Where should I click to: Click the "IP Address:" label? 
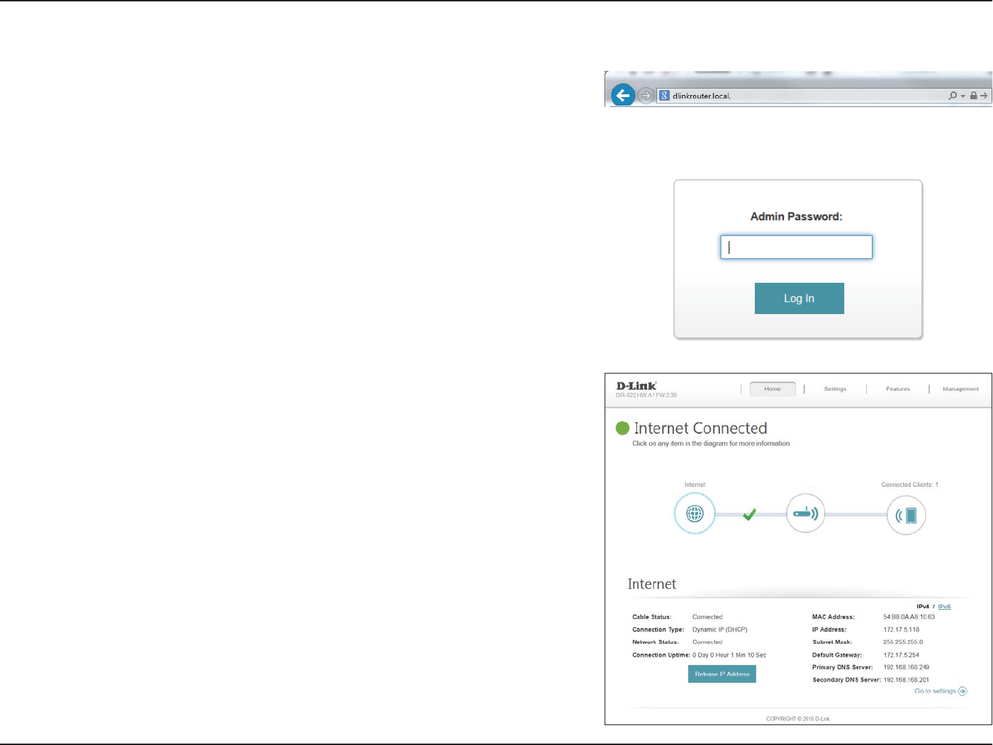pos(829,630)
